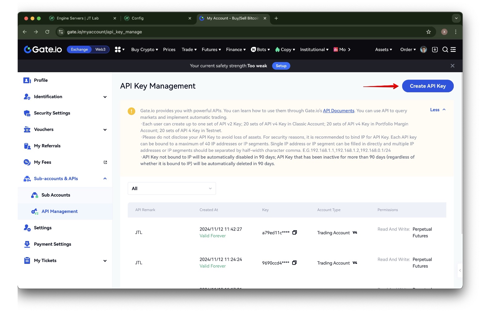Open the Finance dropdown menu
The height and width of the screenshot is (312, 480).
236,49
